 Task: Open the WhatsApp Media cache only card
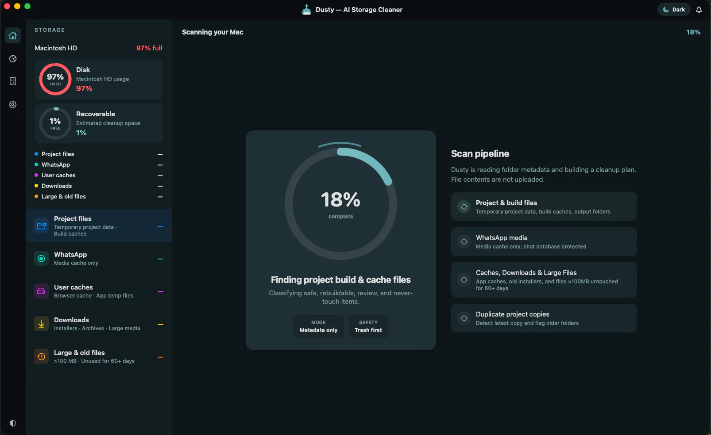[99, 259]
